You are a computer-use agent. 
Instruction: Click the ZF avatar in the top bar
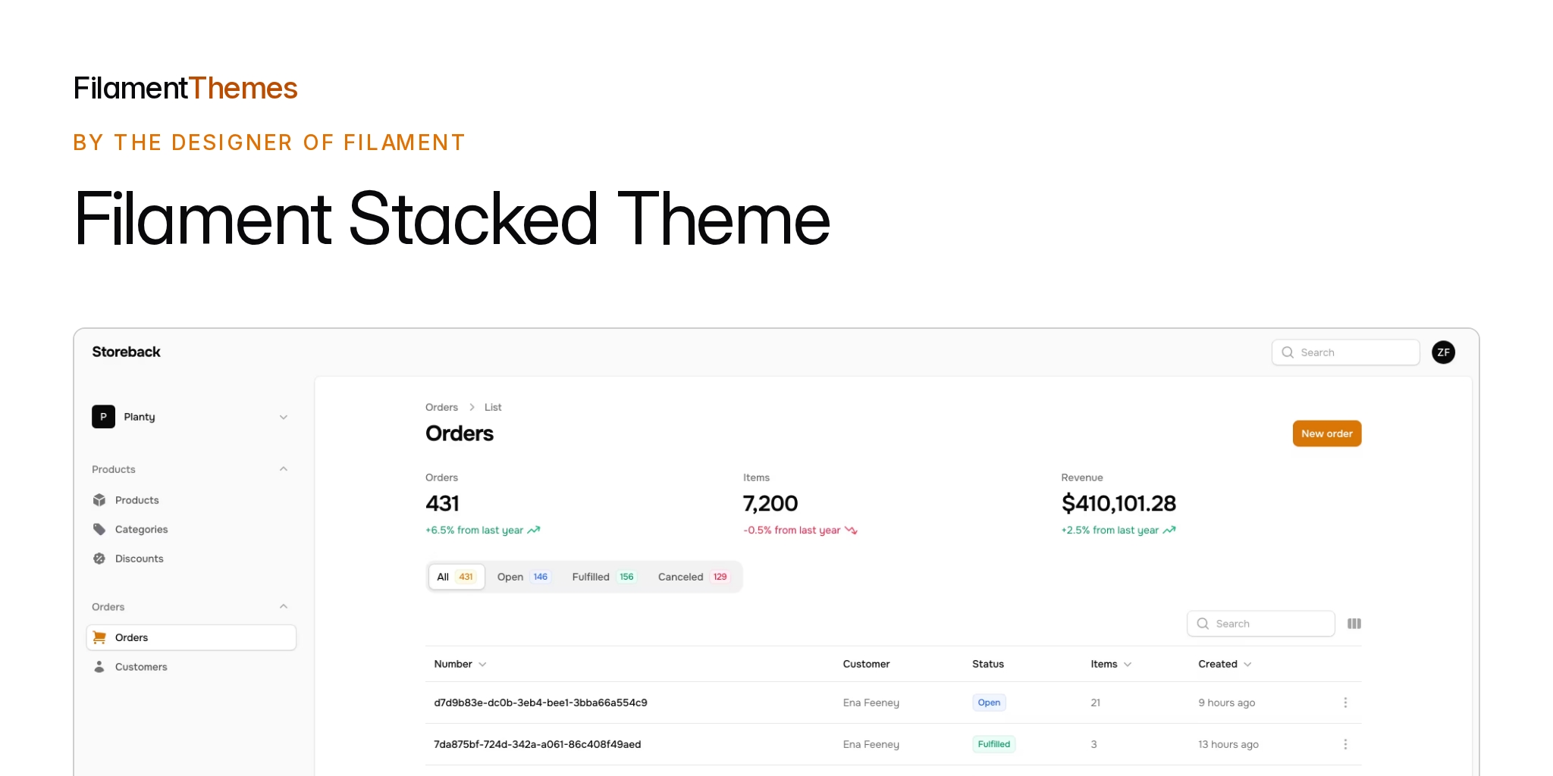click(x=1443, y=352)
